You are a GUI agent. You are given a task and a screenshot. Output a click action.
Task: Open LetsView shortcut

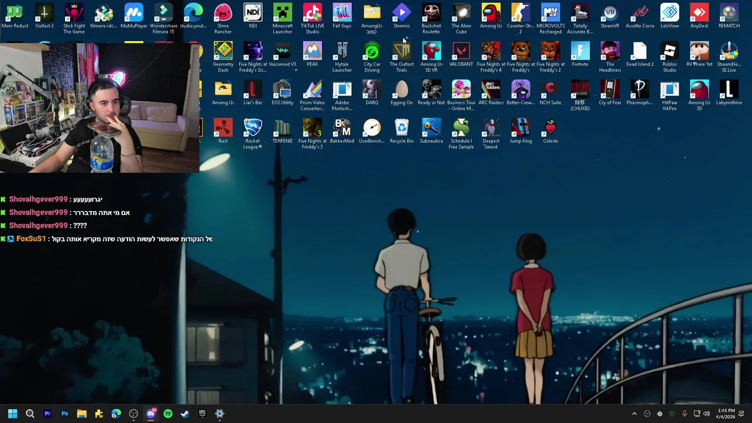670,16
